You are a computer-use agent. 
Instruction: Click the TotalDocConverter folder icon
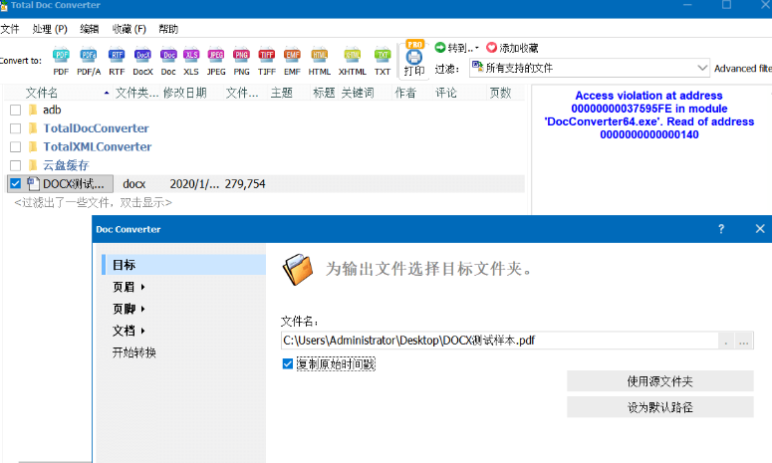(x=33, y=127)
